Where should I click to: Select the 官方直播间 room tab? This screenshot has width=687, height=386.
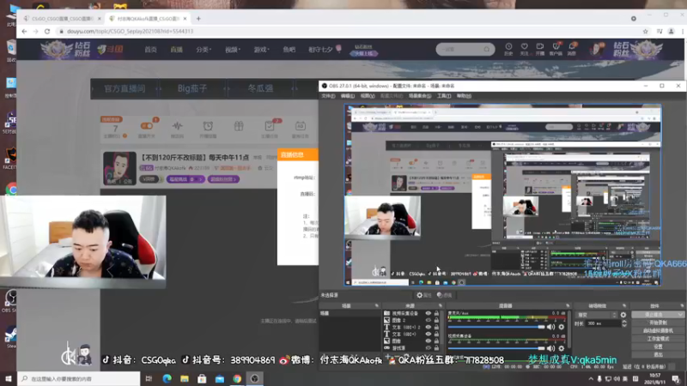tap(125, 89)
